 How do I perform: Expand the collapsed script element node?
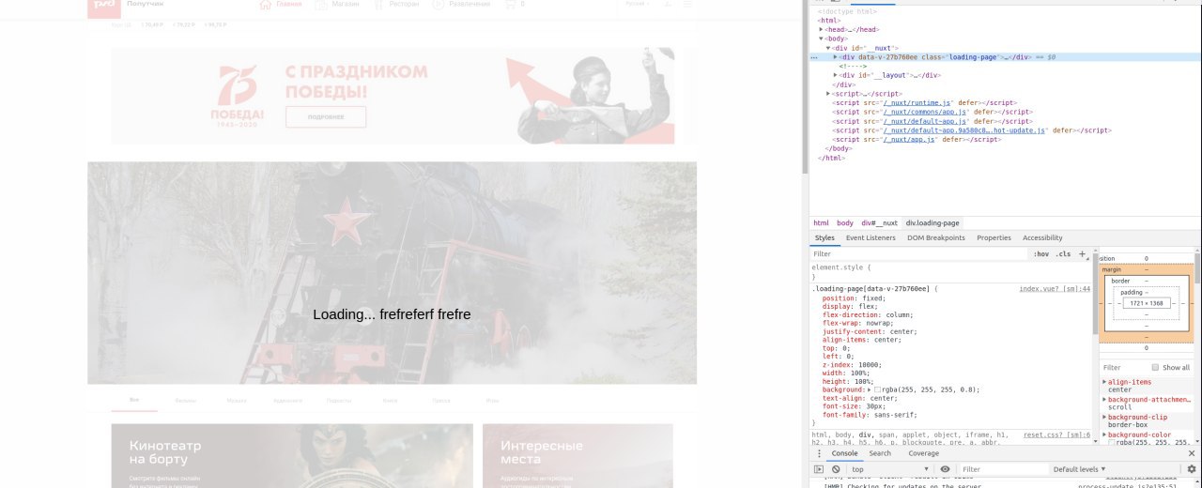(829, 94)
